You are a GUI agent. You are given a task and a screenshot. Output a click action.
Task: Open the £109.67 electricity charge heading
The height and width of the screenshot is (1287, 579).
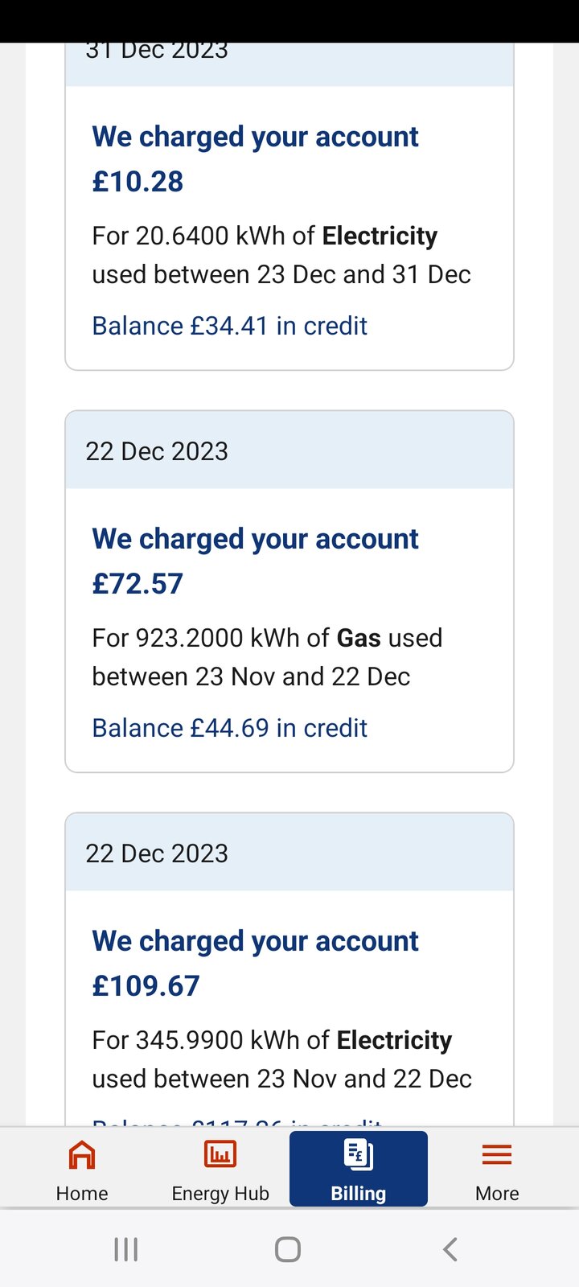pos(255,964)
